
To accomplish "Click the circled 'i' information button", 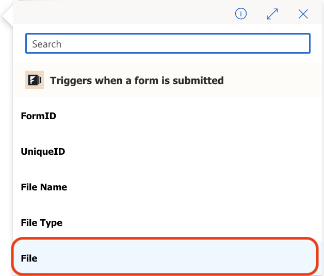I will [x=241, y=14].
